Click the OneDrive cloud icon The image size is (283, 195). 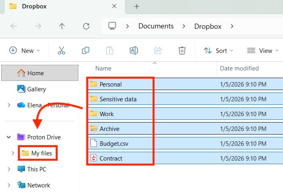point(21,105)
